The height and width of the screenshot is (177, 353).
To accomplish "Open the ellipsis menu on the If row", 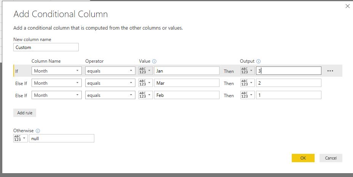I will tap(330, 71).
